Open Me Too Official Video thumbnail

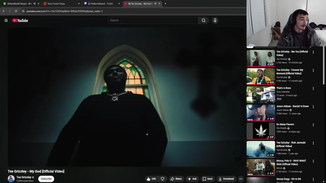coord(261,58)
